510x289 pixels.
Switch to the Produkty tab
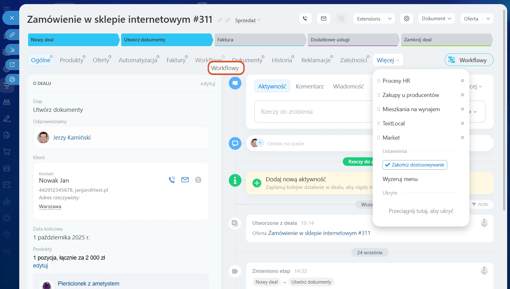point(72,60)
